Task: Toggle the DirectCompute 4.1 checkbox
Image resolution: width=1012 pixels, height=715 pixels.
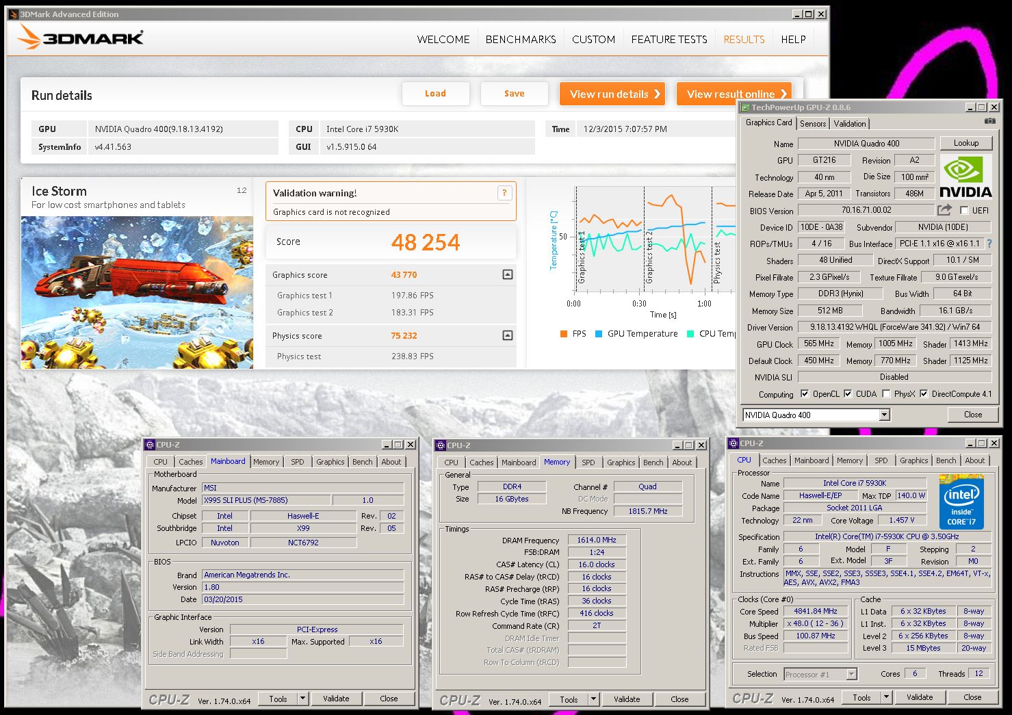Action: click(x=924, y=394)
